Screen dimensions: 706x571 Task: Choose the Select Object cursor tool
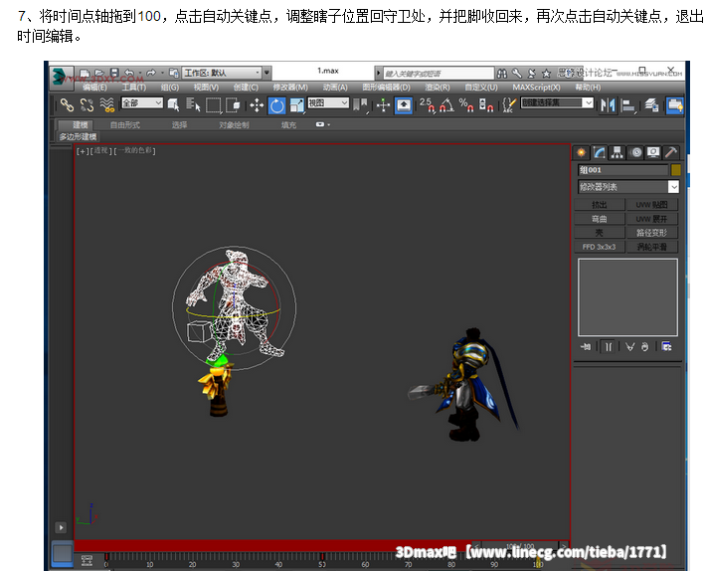coord(173,104)
